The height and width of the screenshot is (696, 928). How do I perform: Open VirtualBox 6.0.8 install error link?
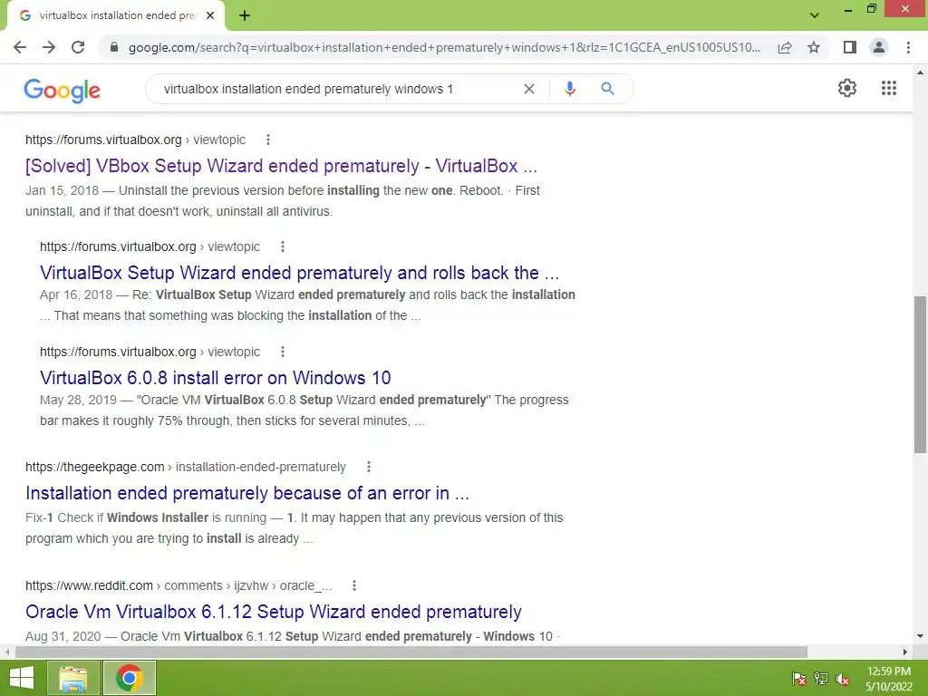coord(216,378)
